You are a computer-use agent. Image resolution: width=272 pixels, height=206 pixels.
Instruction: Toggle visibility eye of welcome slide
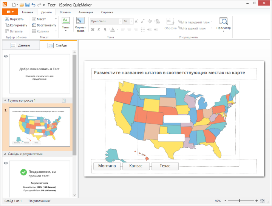6,56
